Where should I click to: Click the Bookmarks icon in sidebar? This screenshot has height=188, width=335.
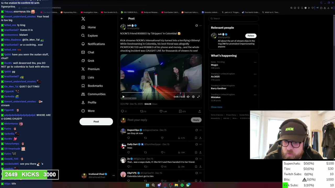click(x=83, y=86)
